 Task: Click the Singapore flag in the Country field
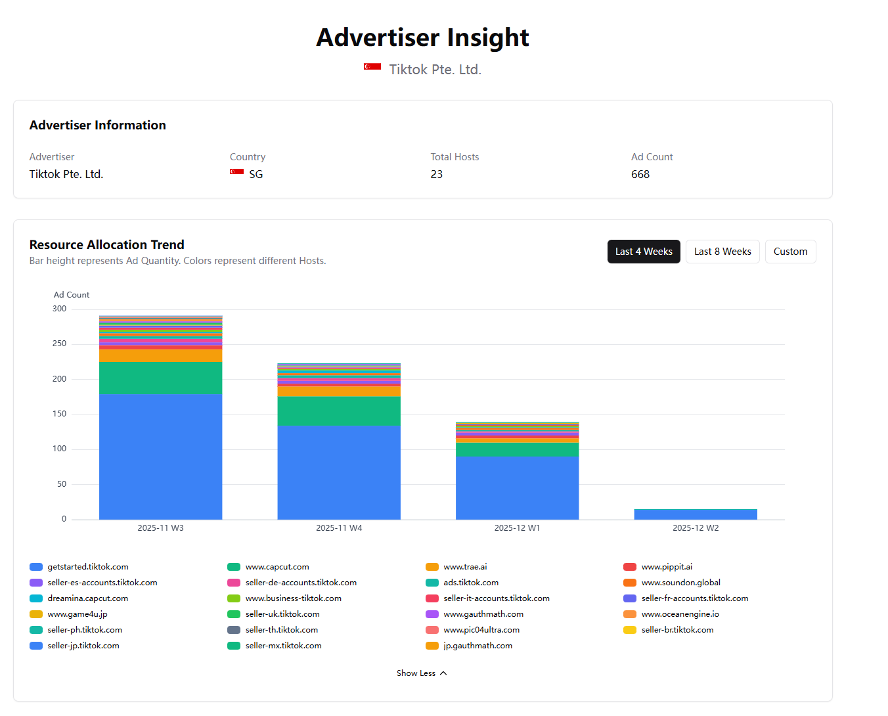pos(236,172)
